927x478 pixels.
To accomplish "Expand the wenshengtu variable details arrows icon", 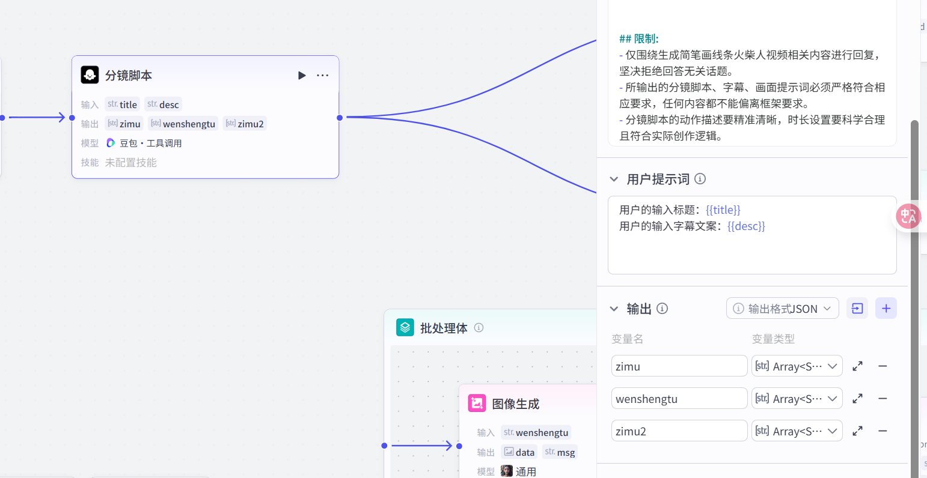I will (858, 398).
